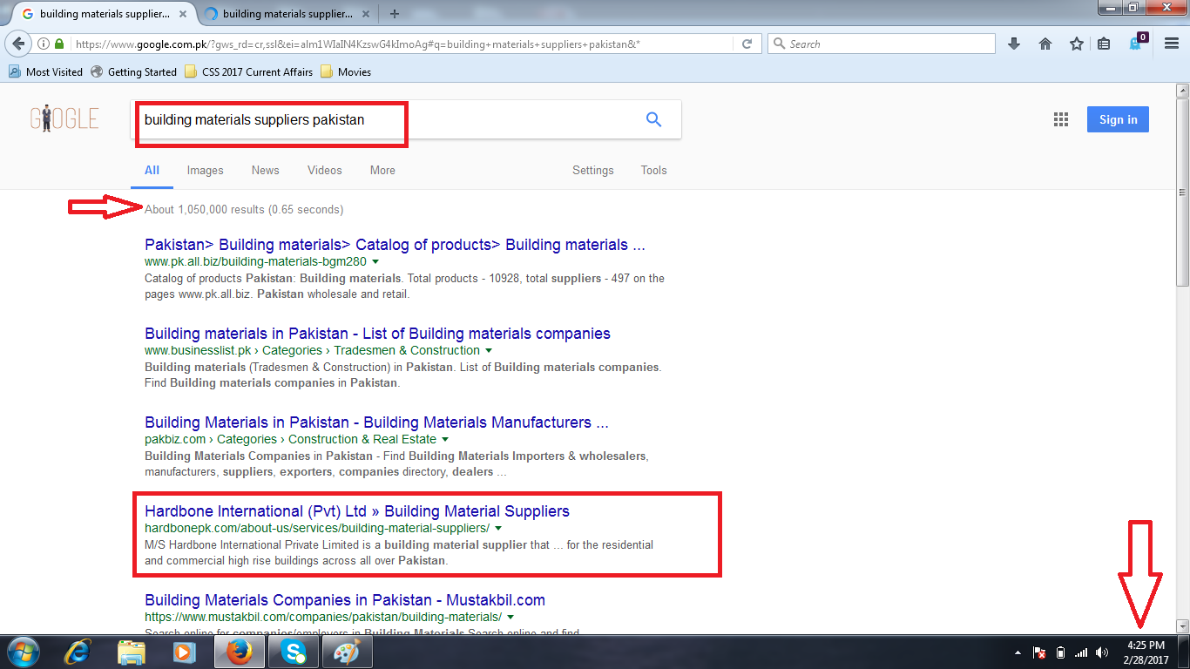1190x669 pixels.
Task: Expand options arrow for businesslist.pk result
Action: point(488,350)
